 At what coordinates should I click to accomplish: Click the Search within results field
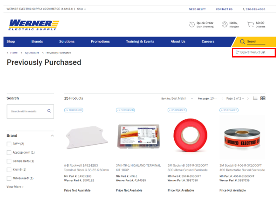coord(30,111)
